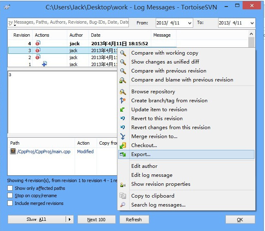Expand the Show All button arrow
Viewport: 265px width, 231px height.
point(70,219)
